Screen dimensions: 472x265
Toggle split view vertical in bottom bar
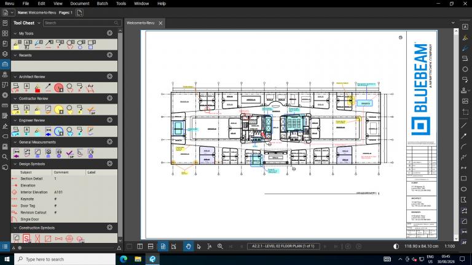(x=140, y=247)
